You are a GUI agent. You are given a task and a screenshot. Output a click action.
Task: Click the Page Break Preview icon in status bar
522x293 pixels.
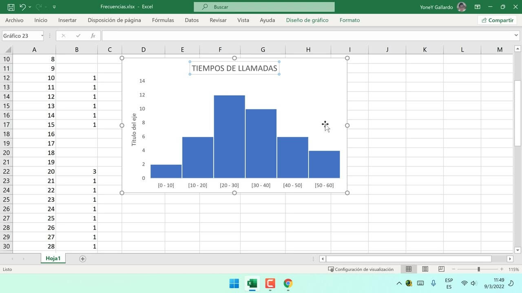click(x=441, y=269)
